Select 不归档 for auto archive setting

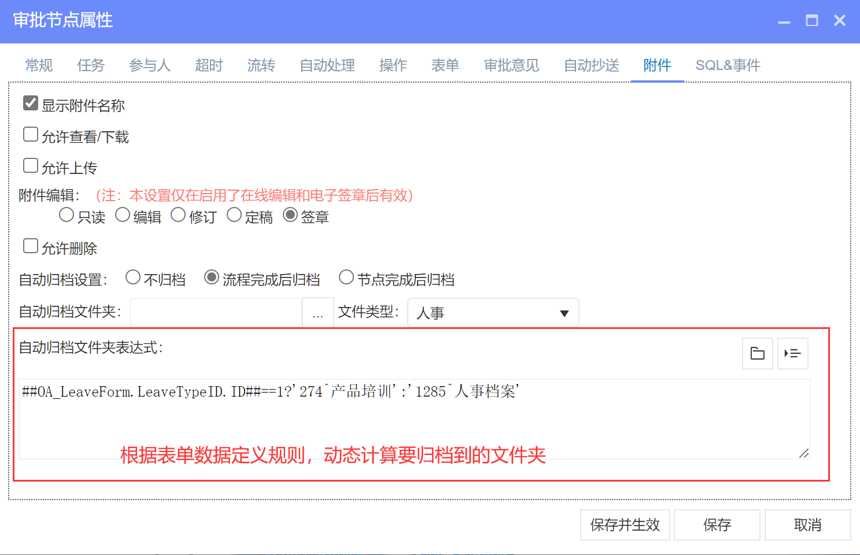point(133,277)
